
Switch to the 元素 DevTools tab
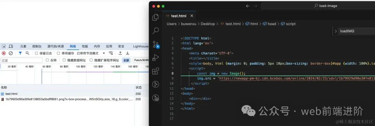(x=23, y=46)
